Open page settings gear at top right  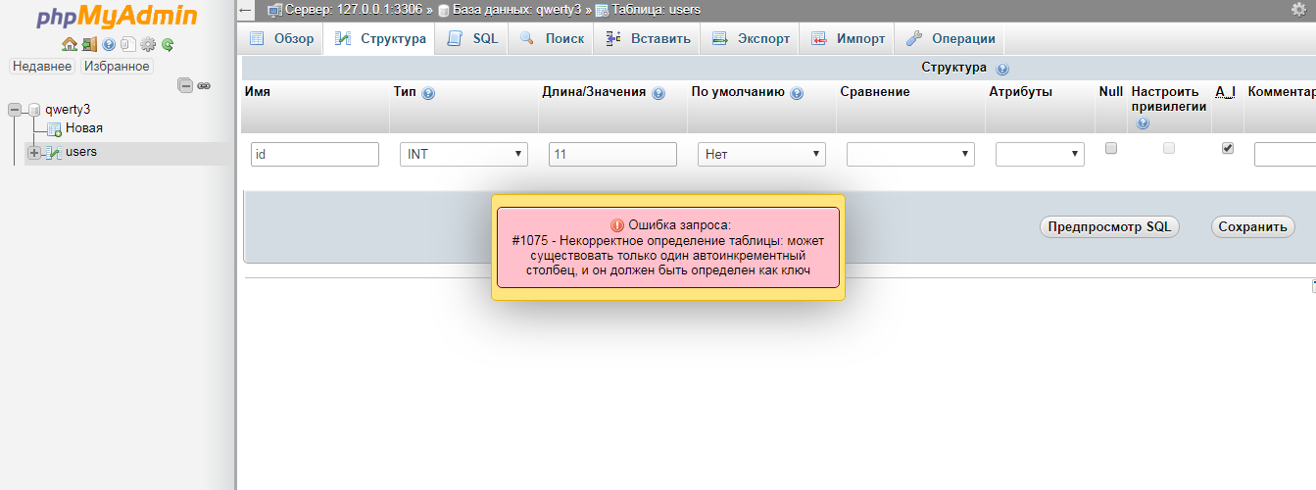point(1298,10)
